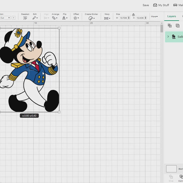
Task: Click the height size input field
Action: pyautogui.click(x=140, y=18)
